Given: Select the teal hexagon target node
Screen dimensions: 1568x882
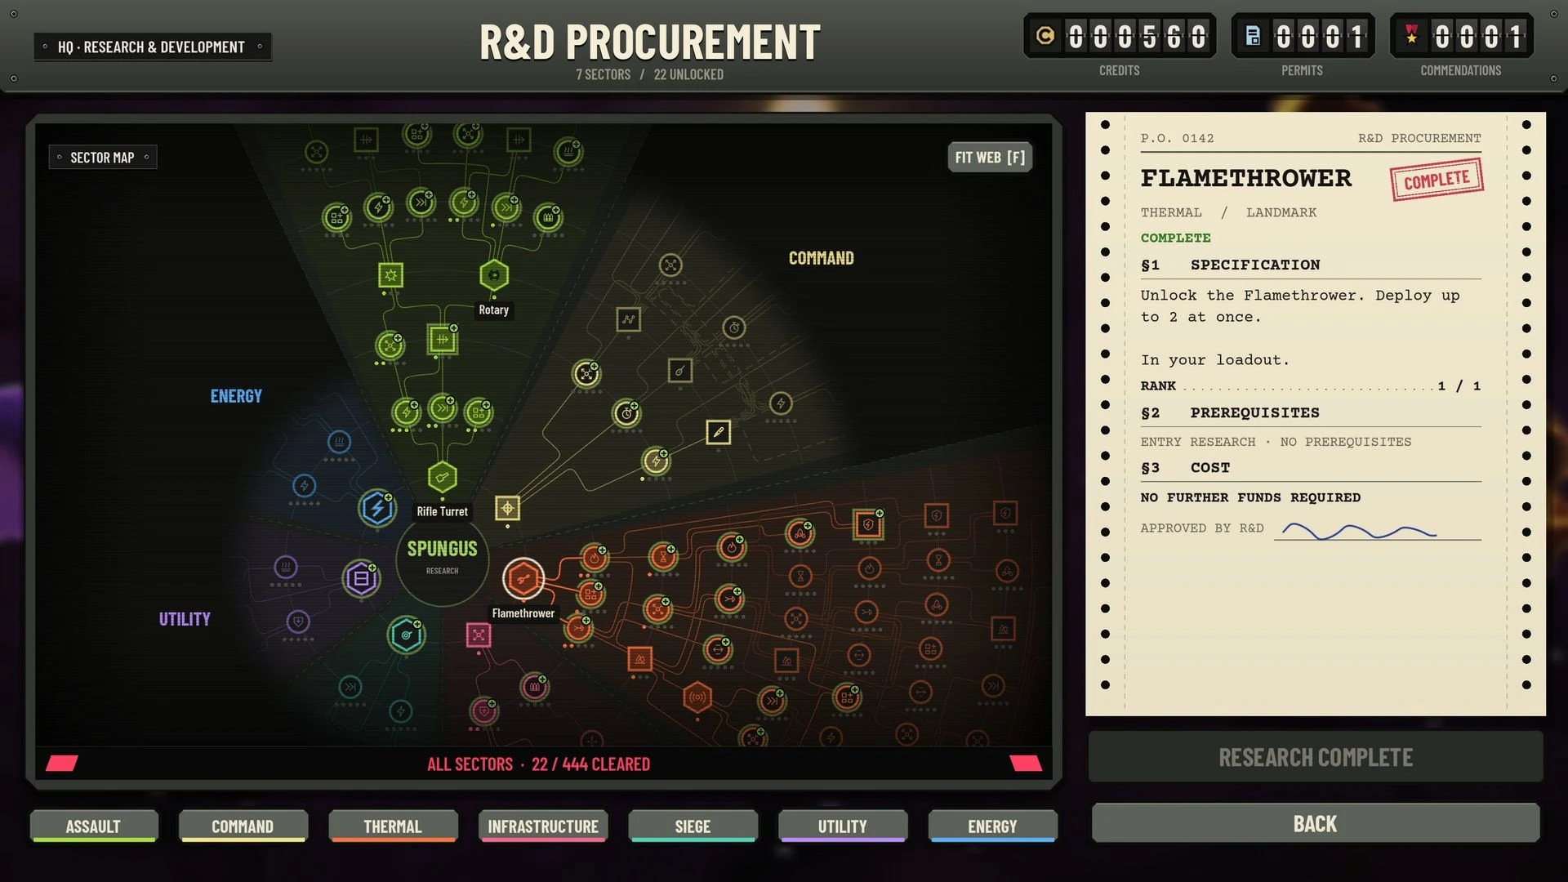Looking at the screenshot, I should tap(406, 635).
